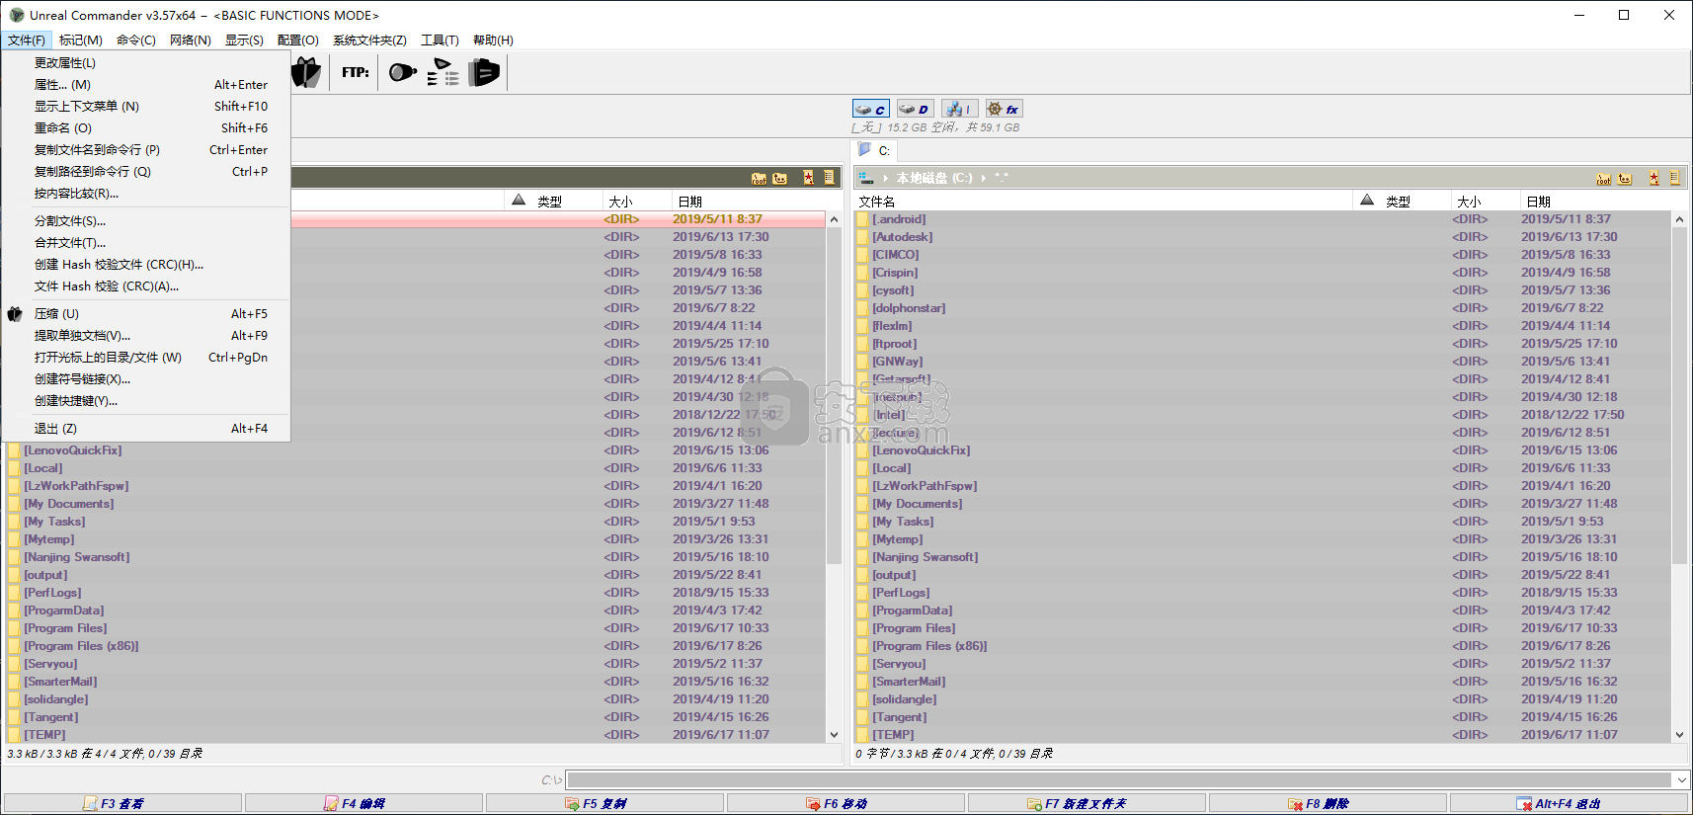Switch right panel to drive C

pyautogui.click(x=871, y=110)
